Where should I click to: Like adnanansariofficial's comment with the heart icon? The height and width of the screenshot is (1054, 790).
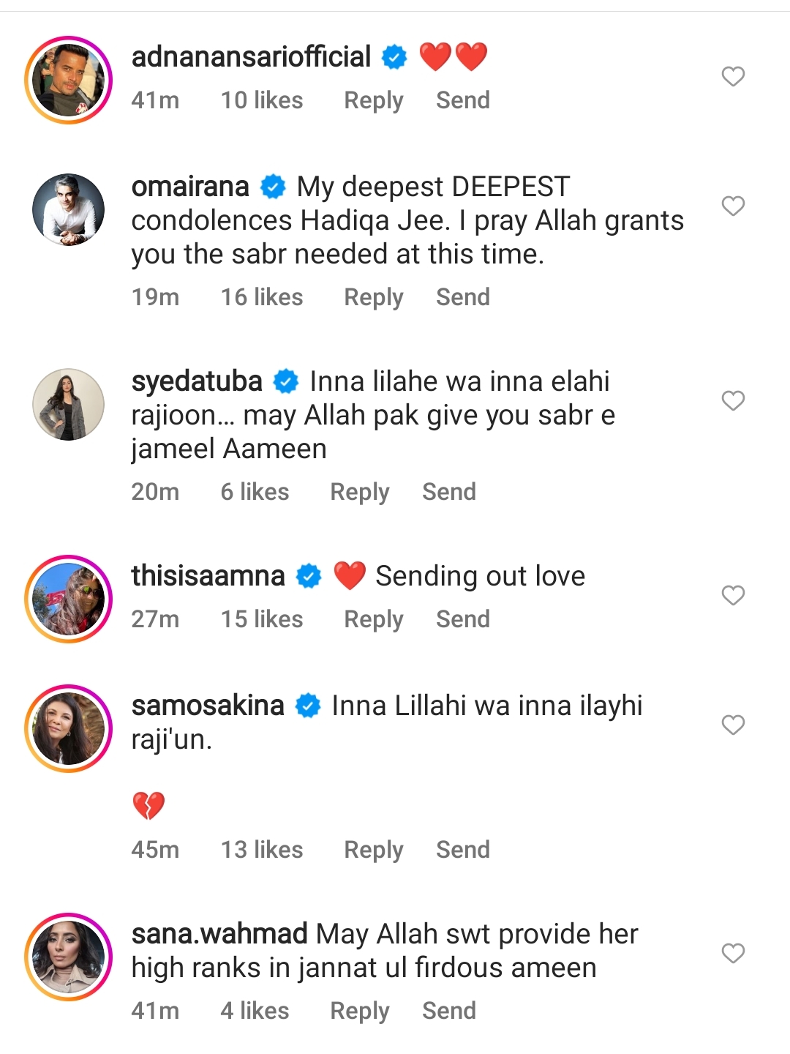click(733, 76)
